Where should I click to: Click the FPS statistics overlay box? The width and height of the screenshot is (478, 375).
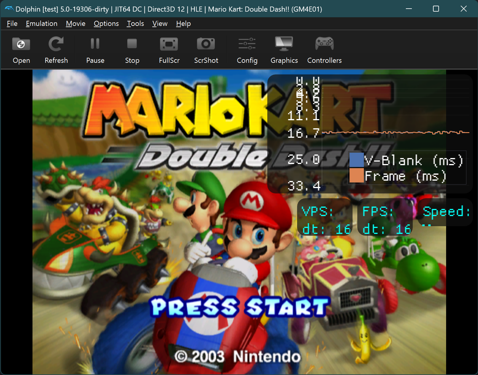point(385,217)
